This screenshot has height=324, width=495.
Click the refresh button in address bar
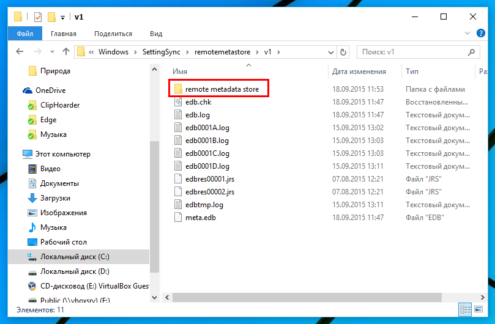(x=343, y=52)
